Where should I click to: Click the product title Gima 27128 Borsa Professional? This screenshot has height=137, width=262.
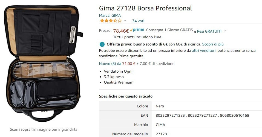point(145,8)
